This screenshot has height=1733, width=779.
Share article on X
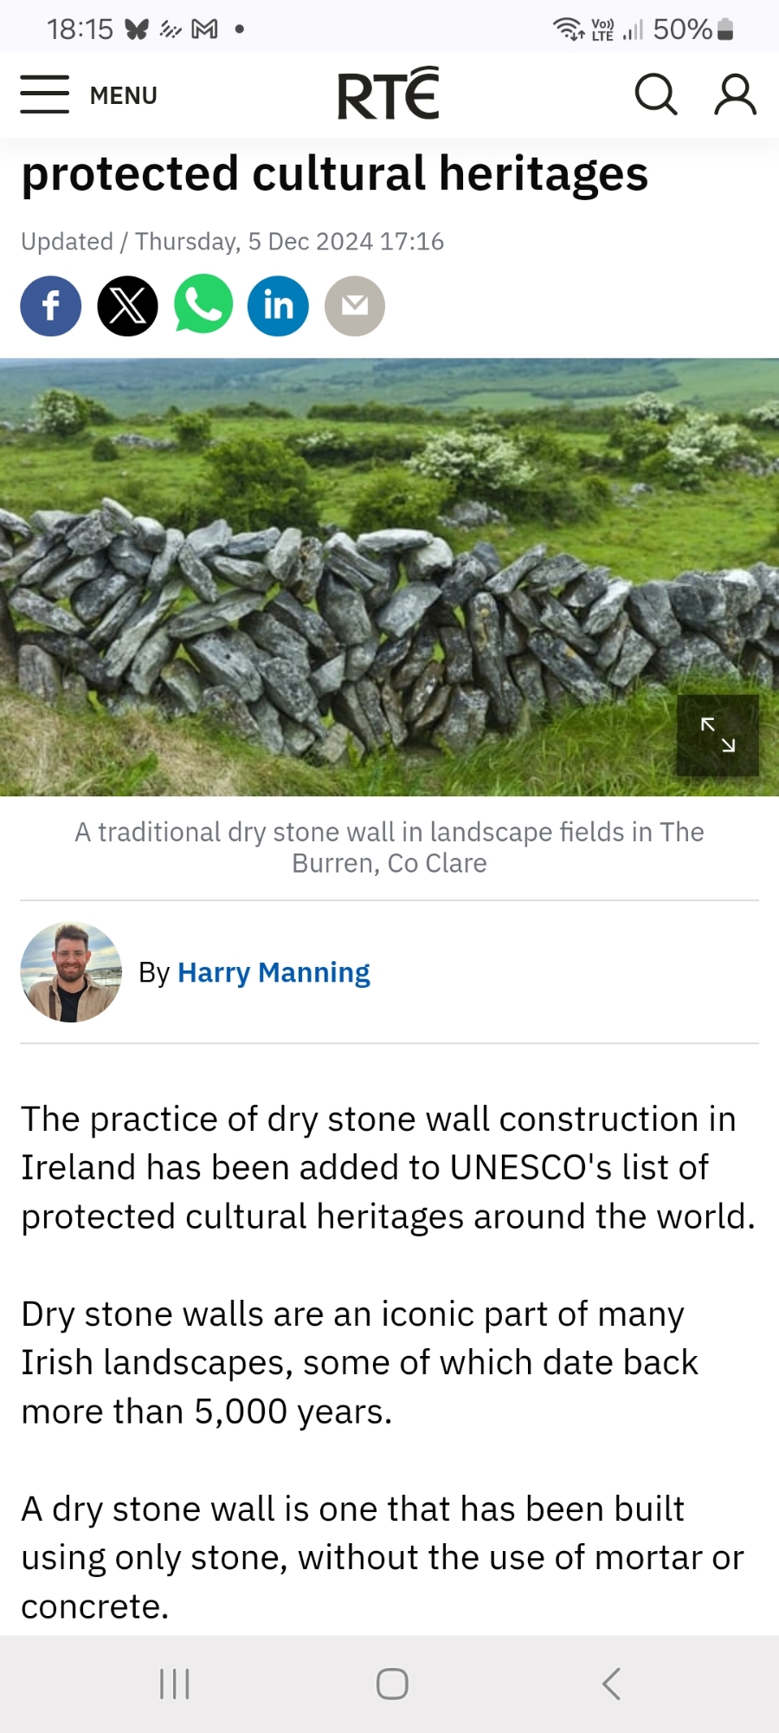(127, 306)
